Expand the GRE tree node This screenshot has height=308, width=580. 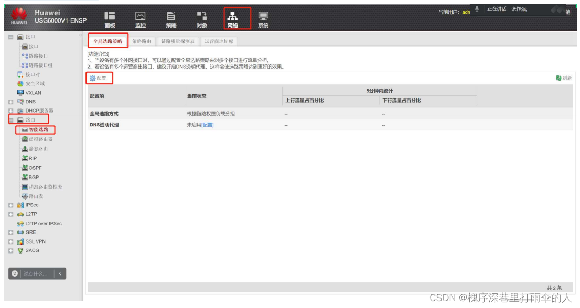coord(10,233)
